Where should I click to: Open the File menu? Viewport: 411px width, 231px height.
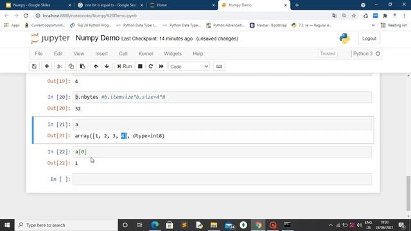pos(39,54)
